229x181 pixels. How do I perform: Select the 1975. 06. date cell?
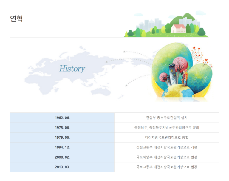click(x=62, y=128)
